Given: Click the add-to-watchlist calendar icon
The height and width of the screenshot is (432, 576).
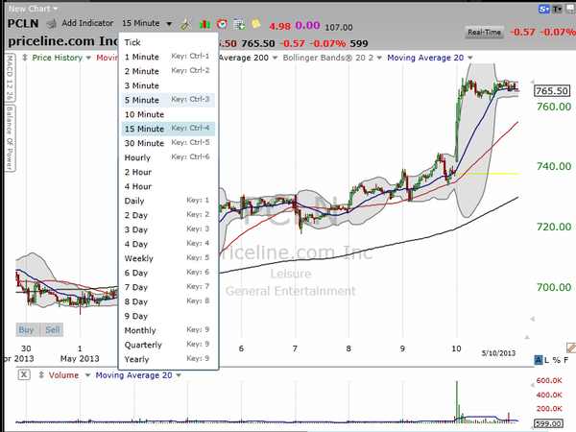Looking at the screenshot, I should pos(239,22).
